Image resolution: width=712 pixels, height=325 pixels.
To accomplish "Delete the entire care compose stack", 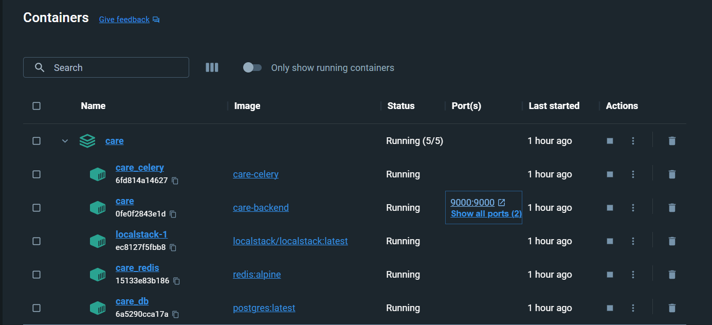I will (672, 140).
